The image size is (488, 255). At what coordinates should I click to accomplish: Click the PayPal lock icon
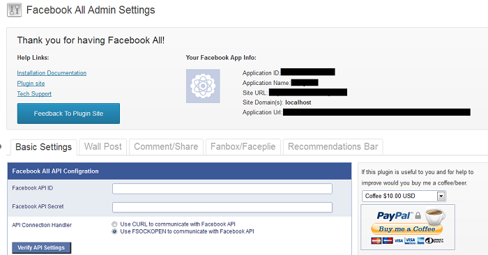(418, 215)
